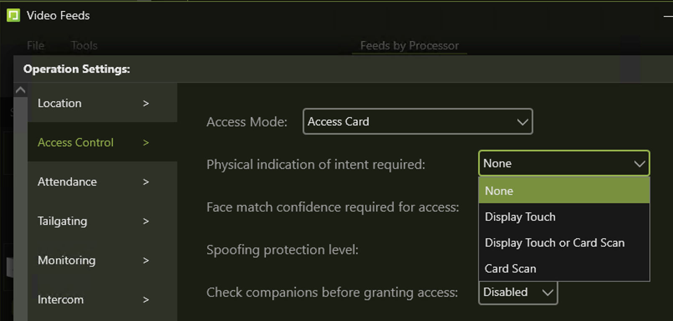Open the Tools menu

click(84, 46)
